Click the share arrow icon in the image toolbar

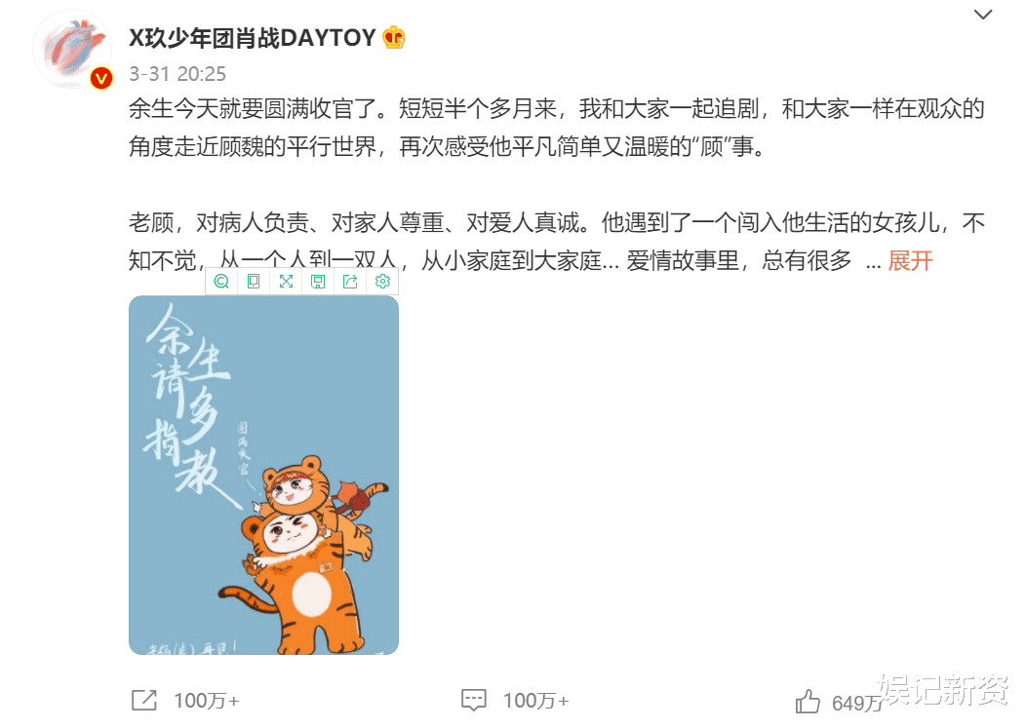pyautogui.click(x=350, y=282)
